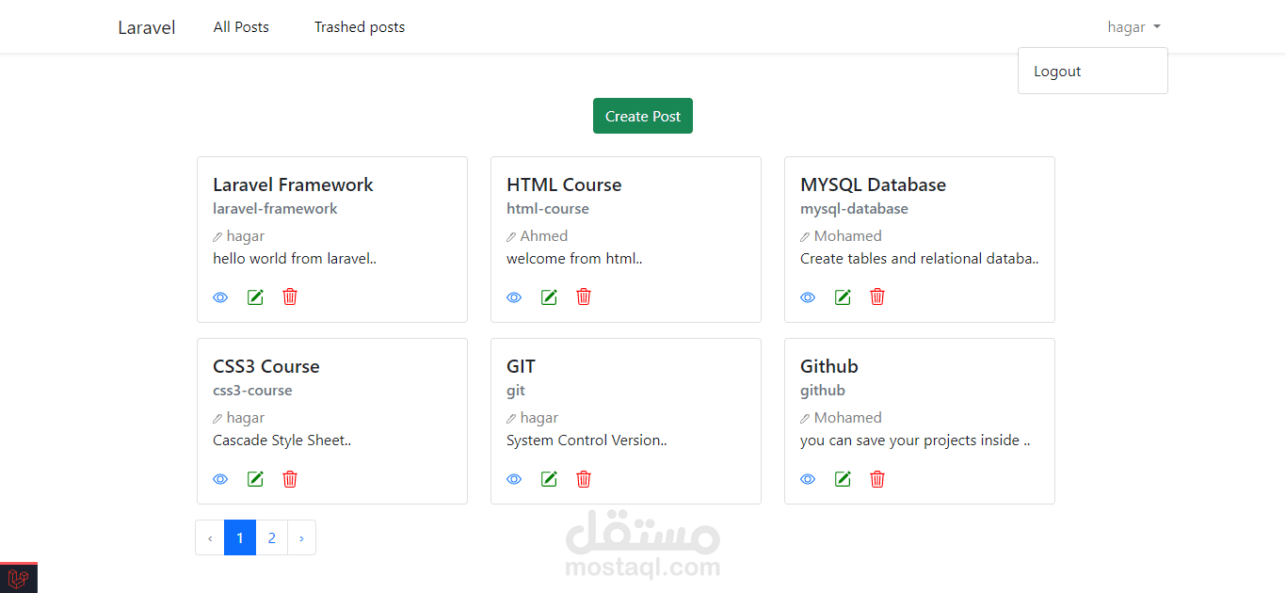Click the CSS3 Course card title

[266, 366]
